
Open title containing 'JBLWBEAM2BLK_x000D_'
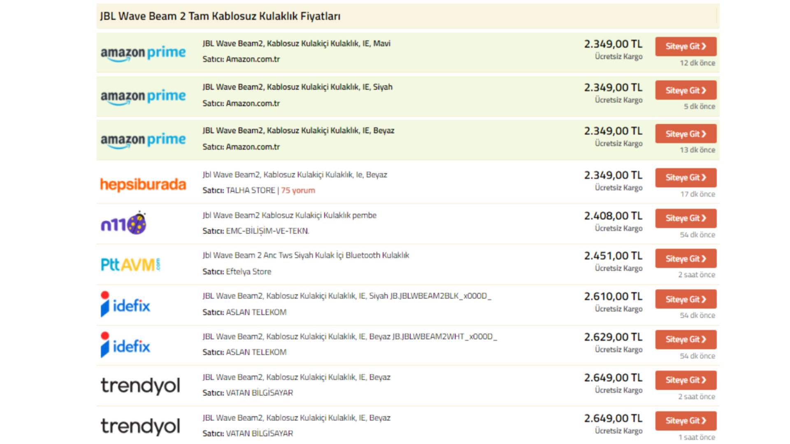tap(347, 296)
